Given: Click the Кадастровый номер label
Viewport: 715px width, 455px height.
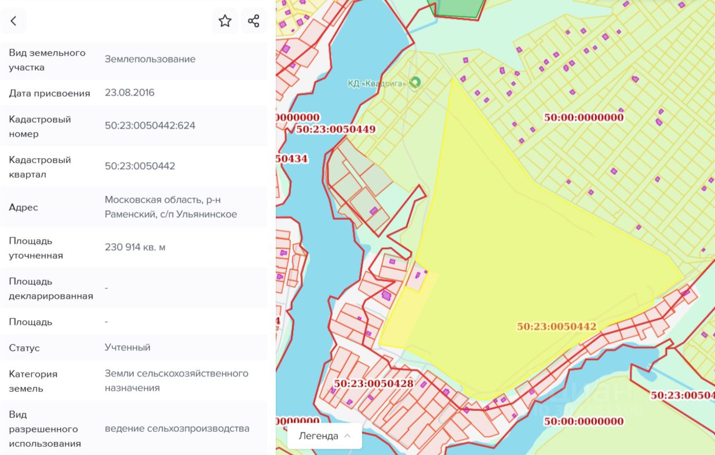Looking at the screenshot, I should tap(40, 126).
